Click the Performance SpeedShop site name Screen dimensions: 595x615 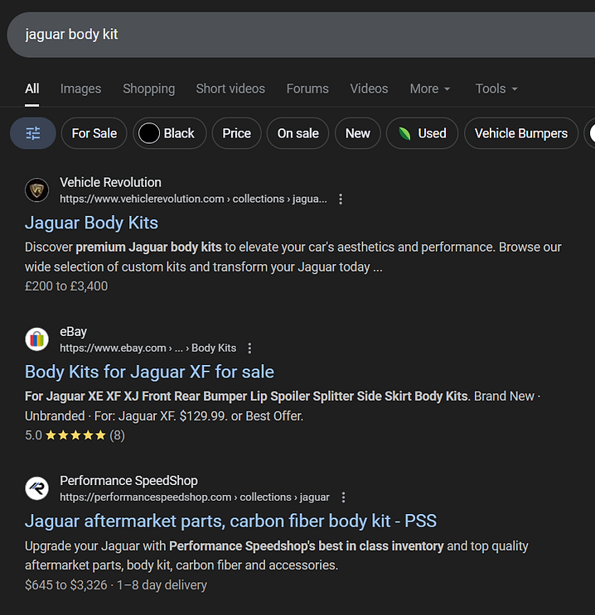(x=128, y=481)
